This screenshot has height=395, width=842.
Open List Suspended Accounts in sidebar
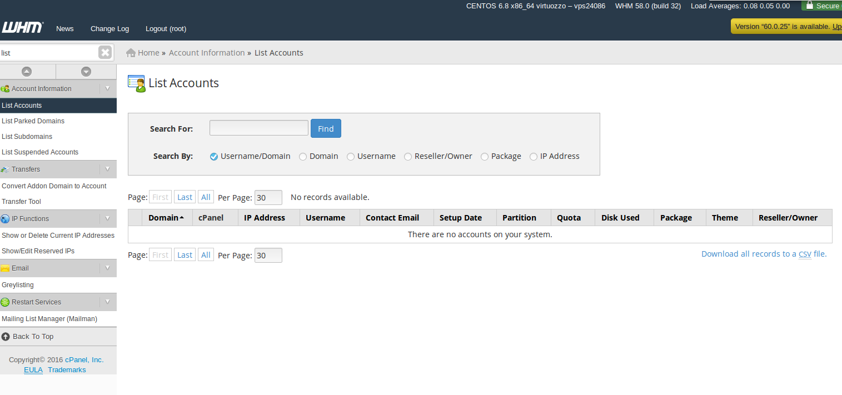click(x=40, y=152)
